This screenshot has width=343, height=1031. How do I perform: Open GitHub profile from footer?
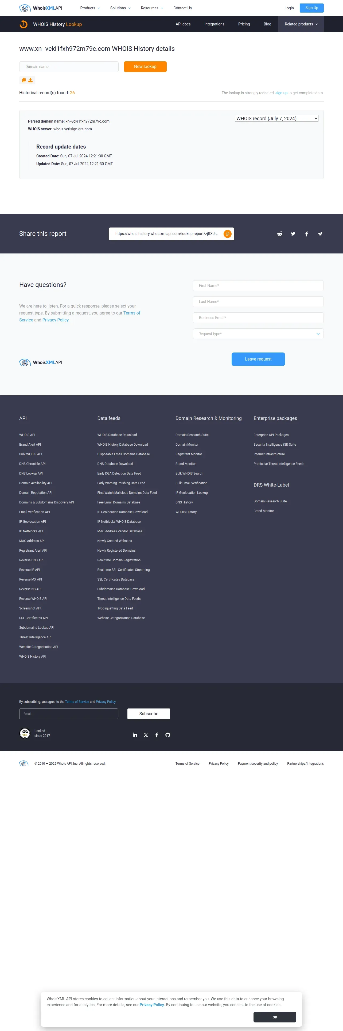point(168,735)
